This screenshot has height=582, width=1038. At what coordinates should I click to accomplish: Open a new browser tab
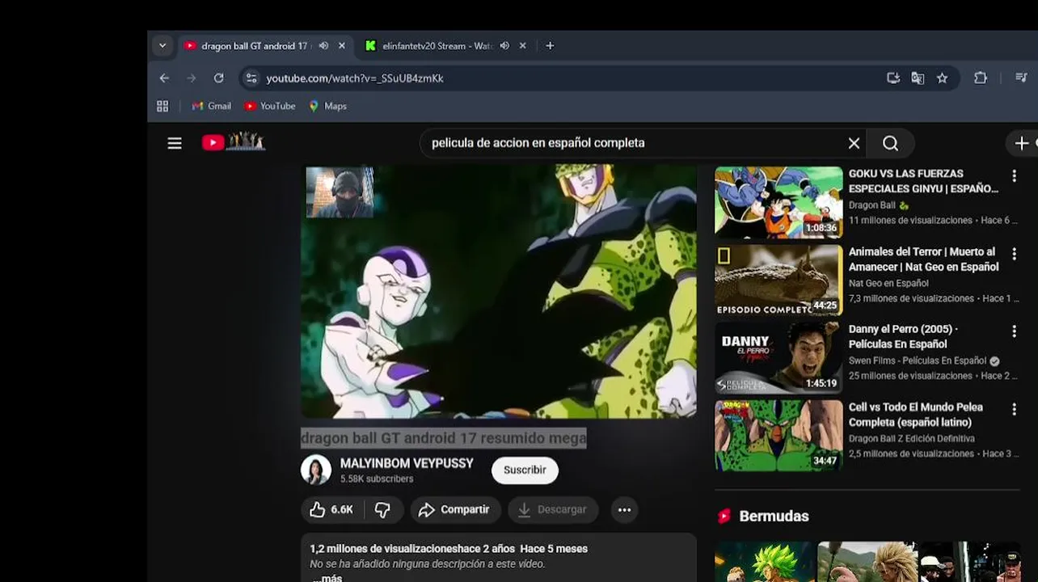tap(550, 46)
